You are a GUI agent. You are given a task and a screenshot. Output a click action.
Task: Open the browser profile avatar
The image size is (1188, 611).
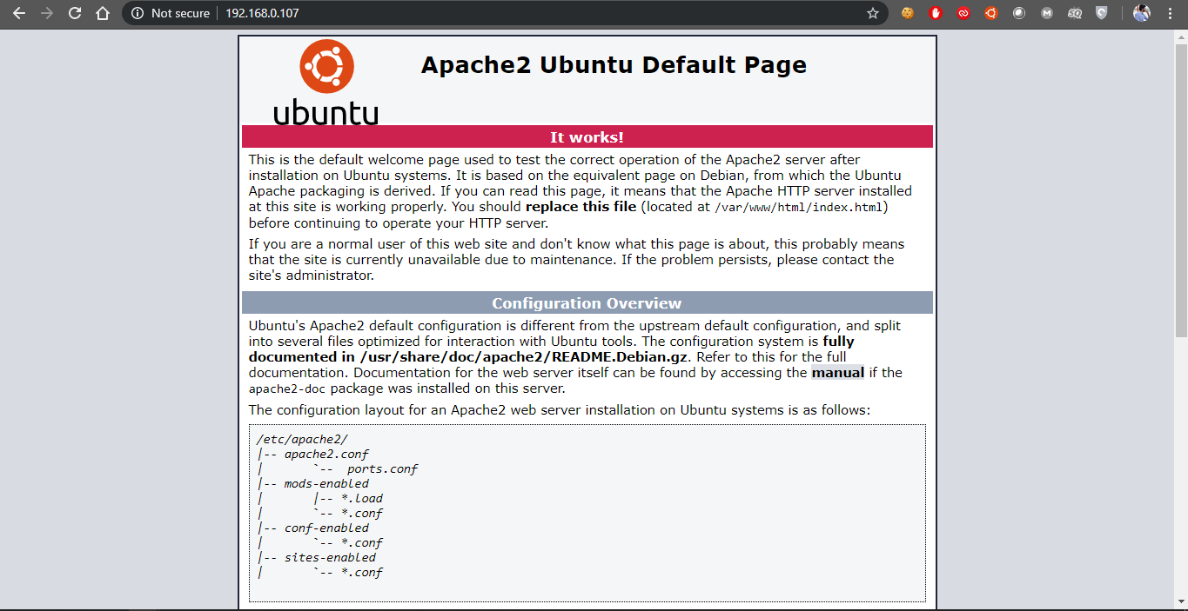(1141, 13)
